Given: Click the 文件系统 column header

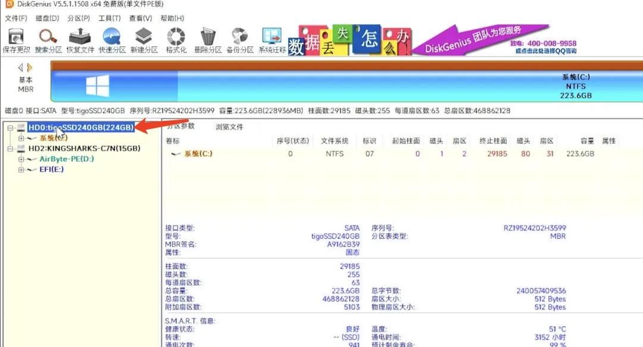Looking at the screenshot, I should coord(335,141).
